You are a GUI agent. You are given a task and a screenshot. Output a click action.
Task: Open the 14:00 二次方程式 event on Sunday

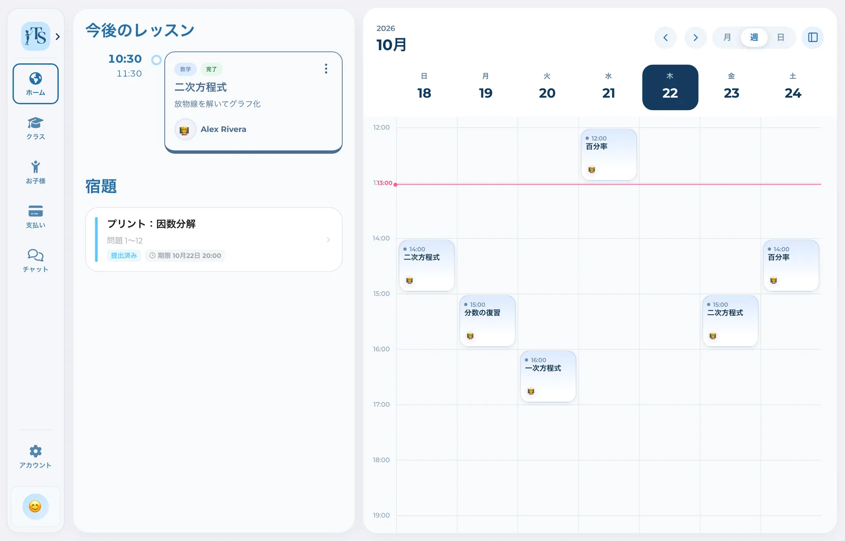(427, 266)
